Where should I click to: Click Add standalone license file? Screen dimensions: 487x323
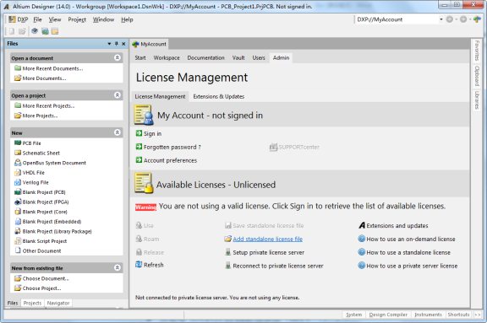pyautogui.click(x=264, y=239)
